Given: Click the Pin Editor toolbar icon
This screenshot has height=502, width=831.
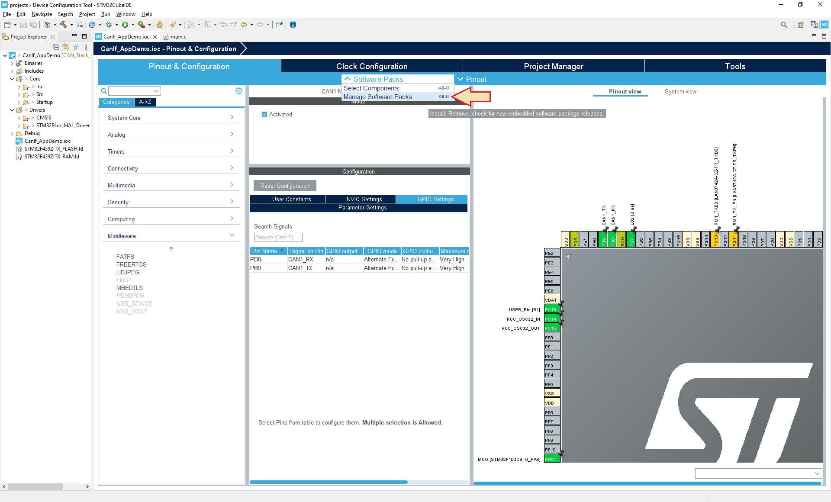Looking at the screenshot, I should pos(279,25).
